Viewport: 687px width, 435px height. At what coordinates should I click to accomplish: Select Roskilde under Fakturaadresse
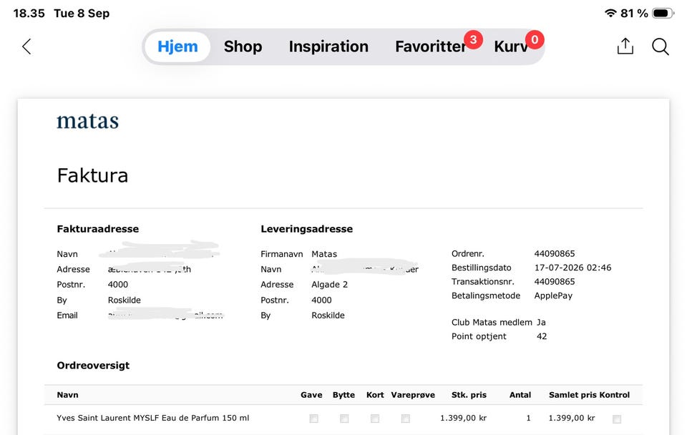pos(125,300)
